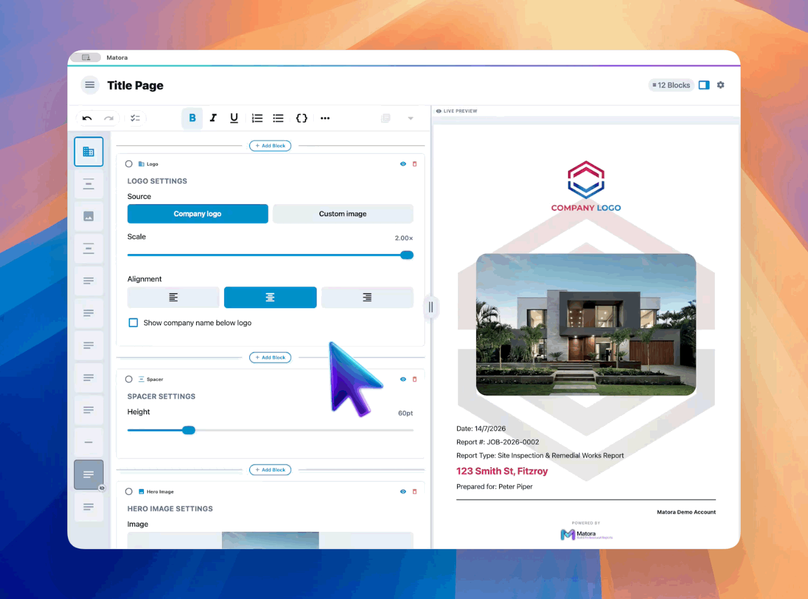Viewport: 808px width, 599px height.
Task: Click the Spacer Height slider handle
Action: [189, 430]
